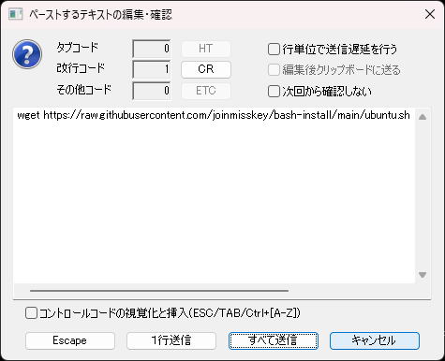
Task: Click the text area scroll up arrow
Action: (x=423, y=117)
